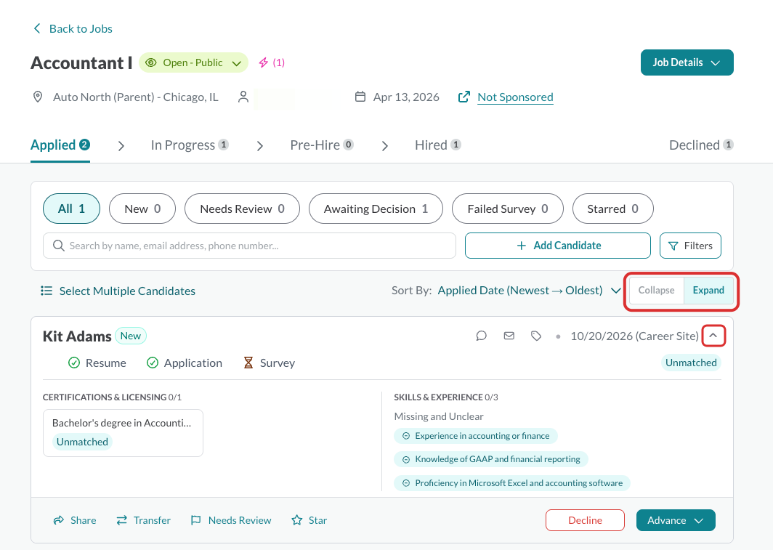773x550 pixels.
Task: Switch to the Applied tab
Action: (x=60, y=145)
